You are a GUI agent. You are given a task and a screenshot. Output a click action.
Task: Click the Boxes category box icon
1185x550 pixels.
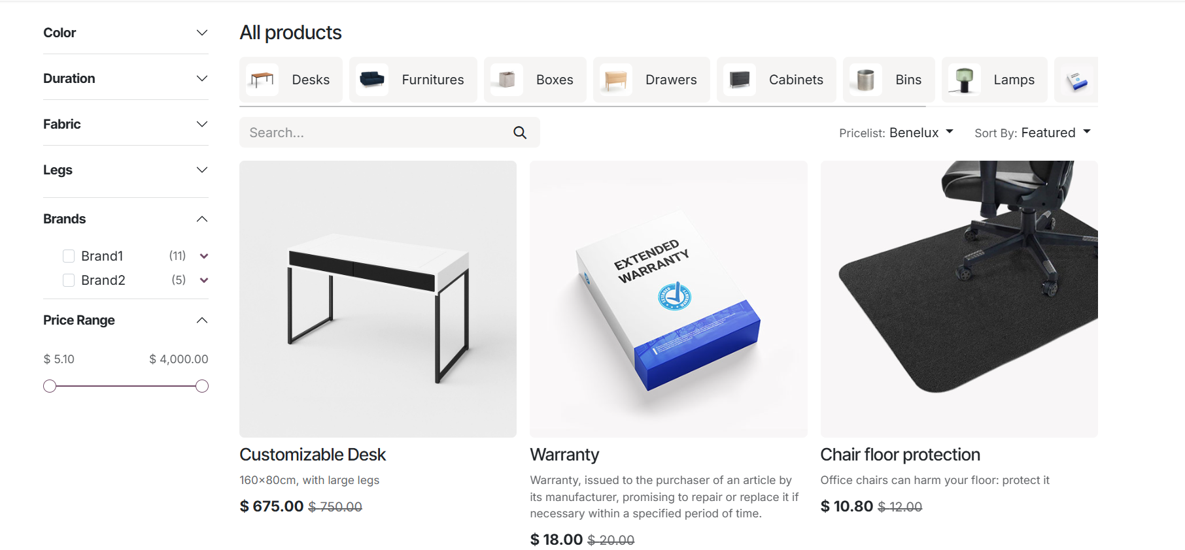point(506,80)
